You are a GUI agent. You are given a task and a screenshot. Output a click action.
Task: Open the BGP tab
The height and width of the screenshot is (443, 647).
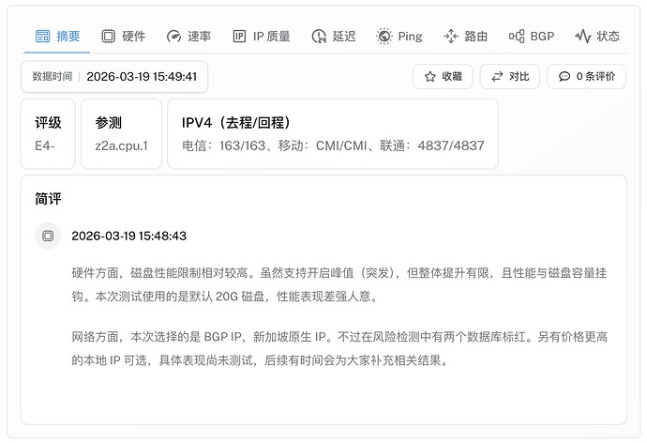[532, 37]
